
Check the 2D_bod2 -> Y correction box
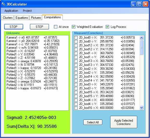[76, 73]
